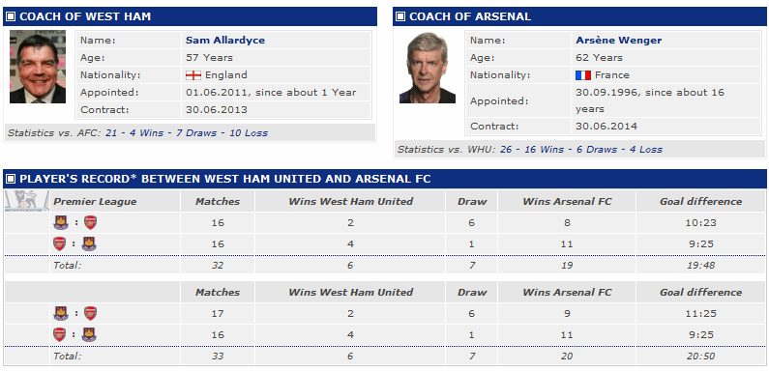
Task: Open Sam Allardyce's profile link
Action: [225, 41]
